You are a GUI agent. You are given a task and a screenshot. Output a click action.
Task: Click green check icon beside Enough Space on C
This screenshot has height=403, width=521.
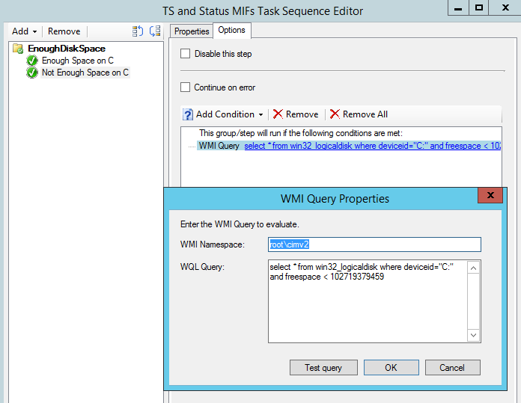point(32,61)
